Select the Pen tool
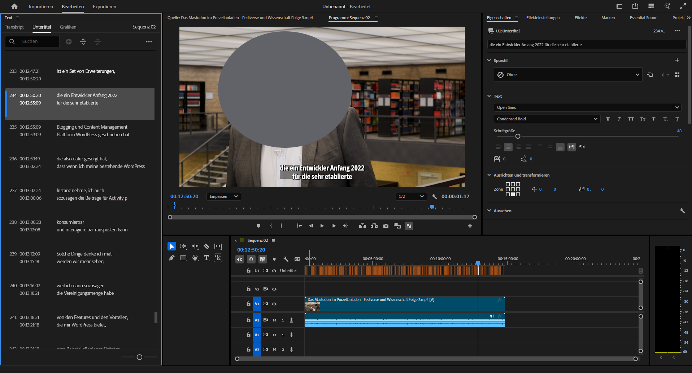 [172, 258]
